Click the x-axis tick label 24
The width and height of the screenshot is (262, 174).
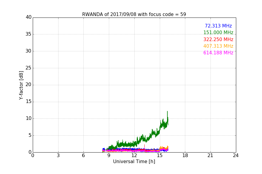[x=236, y=156]
